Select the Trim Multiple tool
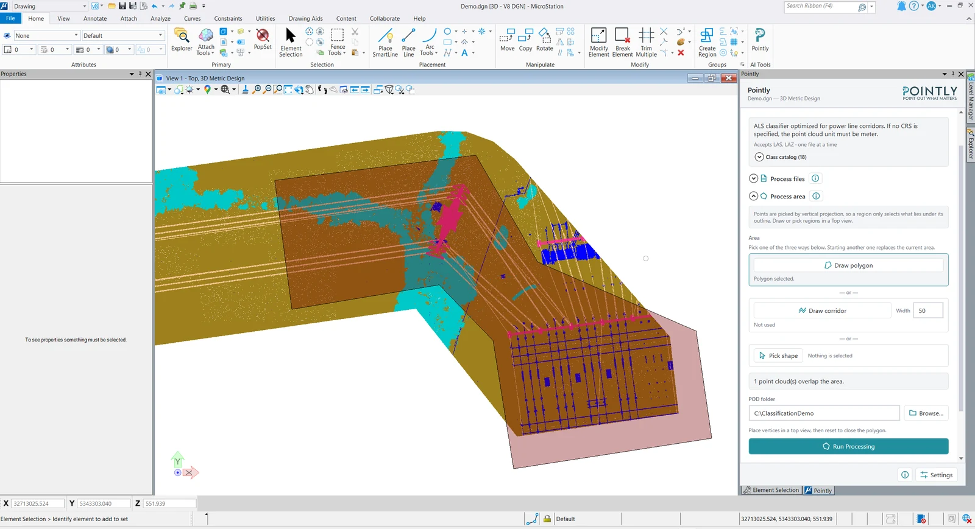 tap(646, 43)
